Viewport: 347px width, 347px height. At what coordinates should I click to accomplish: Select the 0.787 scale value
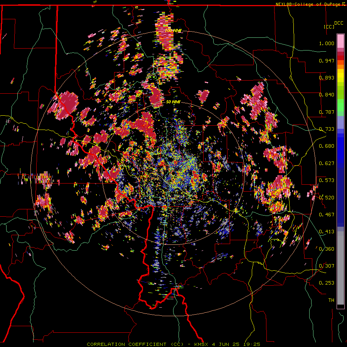point(327,112)
